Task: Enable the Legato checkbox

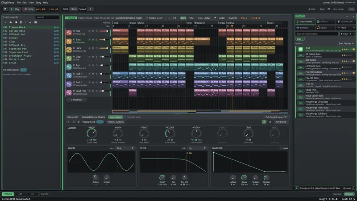Action: pyautogui.click(x=281, y=148)
